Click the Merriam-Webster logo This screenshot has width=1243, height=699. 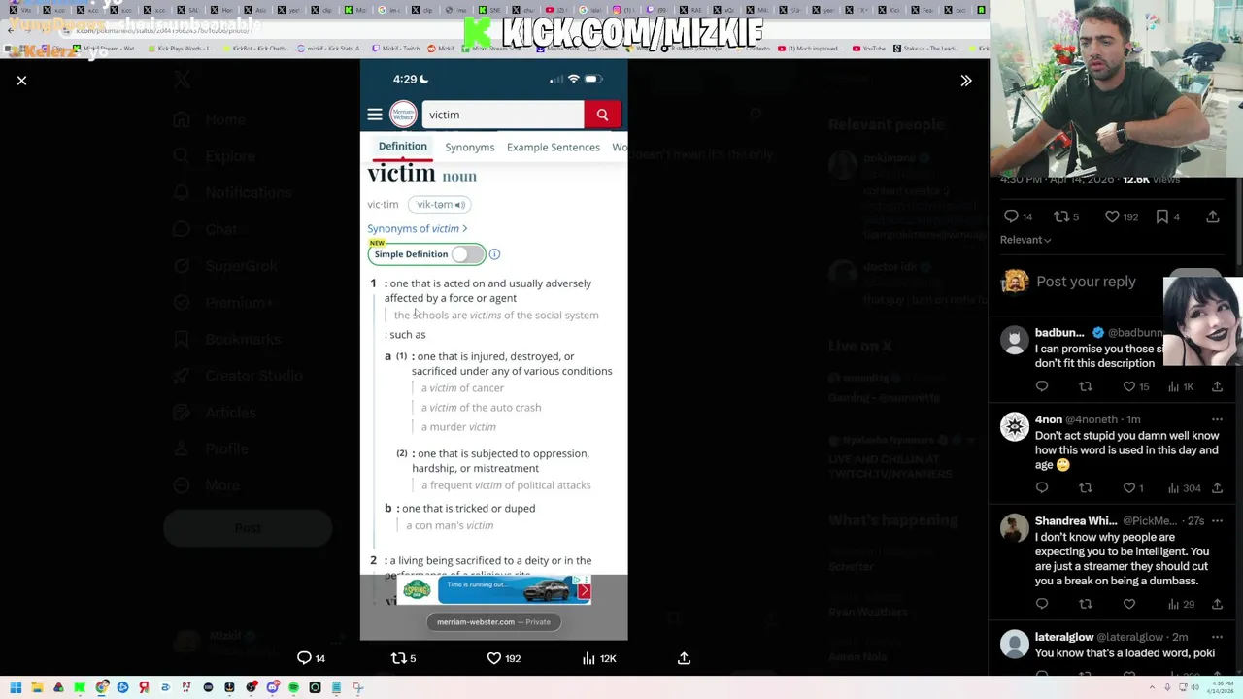click(x=403, y=115)
